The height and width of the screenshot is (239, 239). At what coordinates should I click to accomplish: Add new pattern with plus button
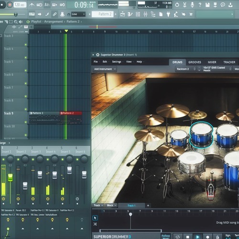click(x=116, y=14)
